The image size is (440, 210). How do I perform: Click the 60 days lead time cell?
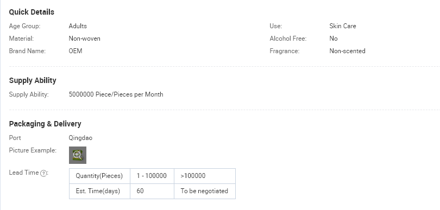[x=152, y=191]
